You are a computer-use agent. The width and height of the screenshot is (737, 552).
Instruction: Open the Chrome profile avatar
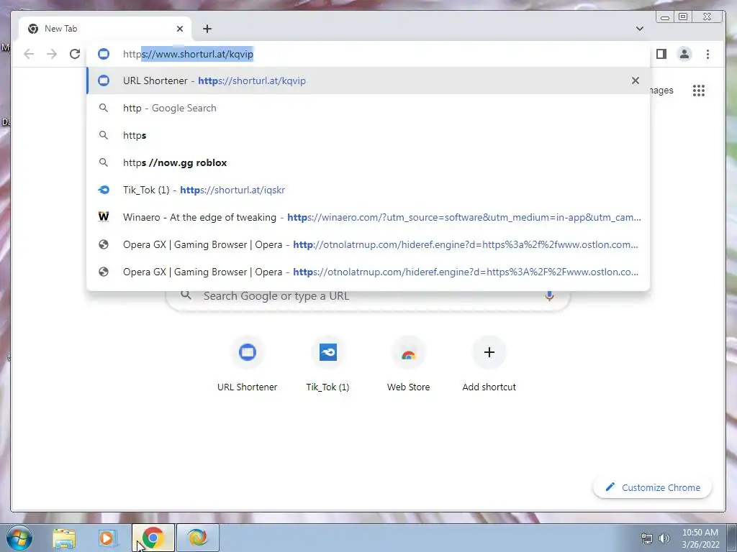point(684,54)
